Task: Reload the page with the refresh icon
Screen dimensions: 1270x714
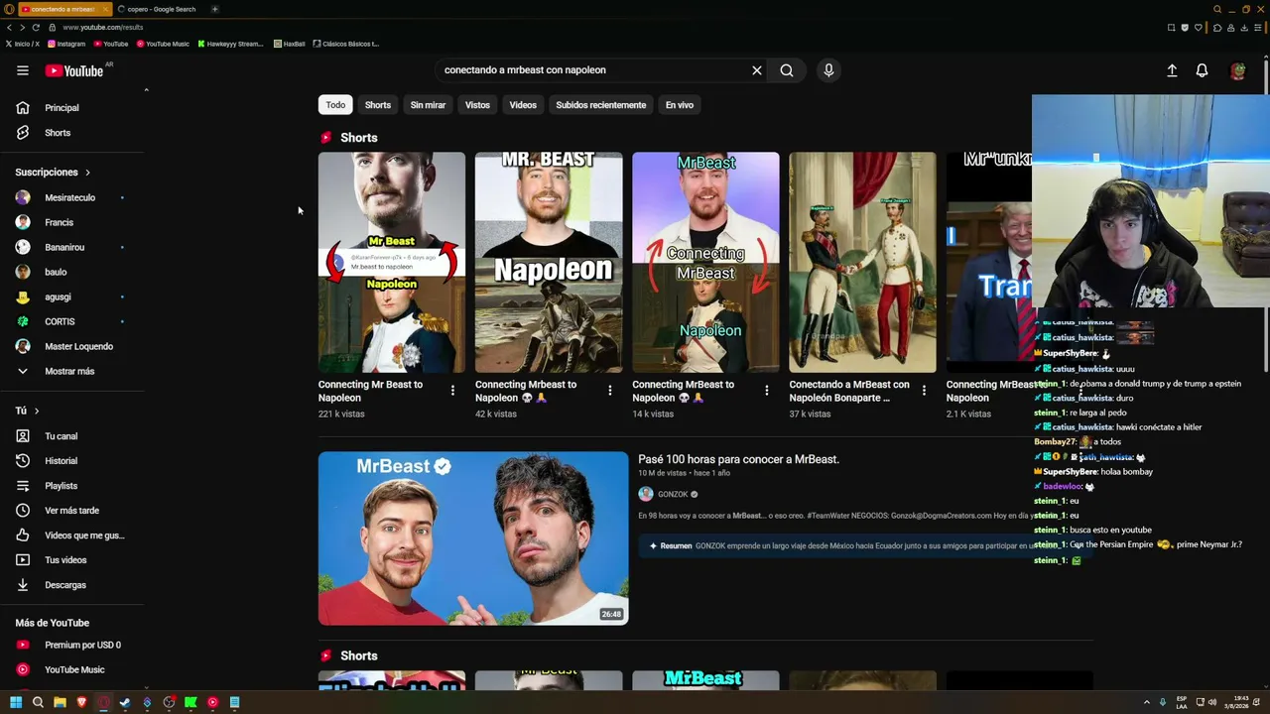Action: click(36, 27)
